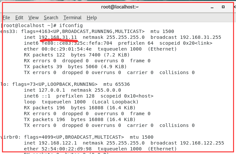Open the Help menu

point(92,18)
